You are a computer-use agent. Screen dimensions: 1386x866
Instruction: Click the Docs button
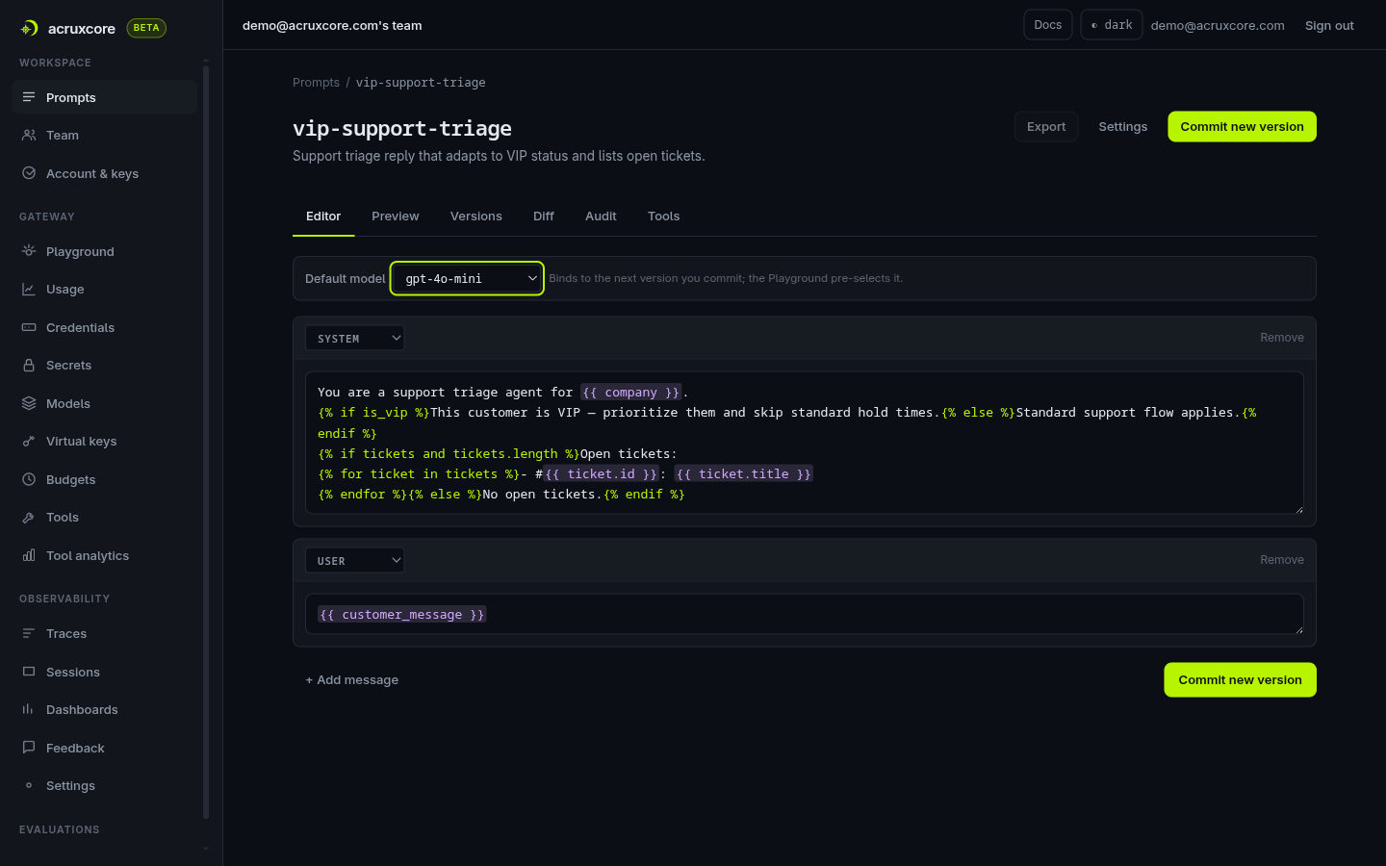click(x=1048, y=25)
